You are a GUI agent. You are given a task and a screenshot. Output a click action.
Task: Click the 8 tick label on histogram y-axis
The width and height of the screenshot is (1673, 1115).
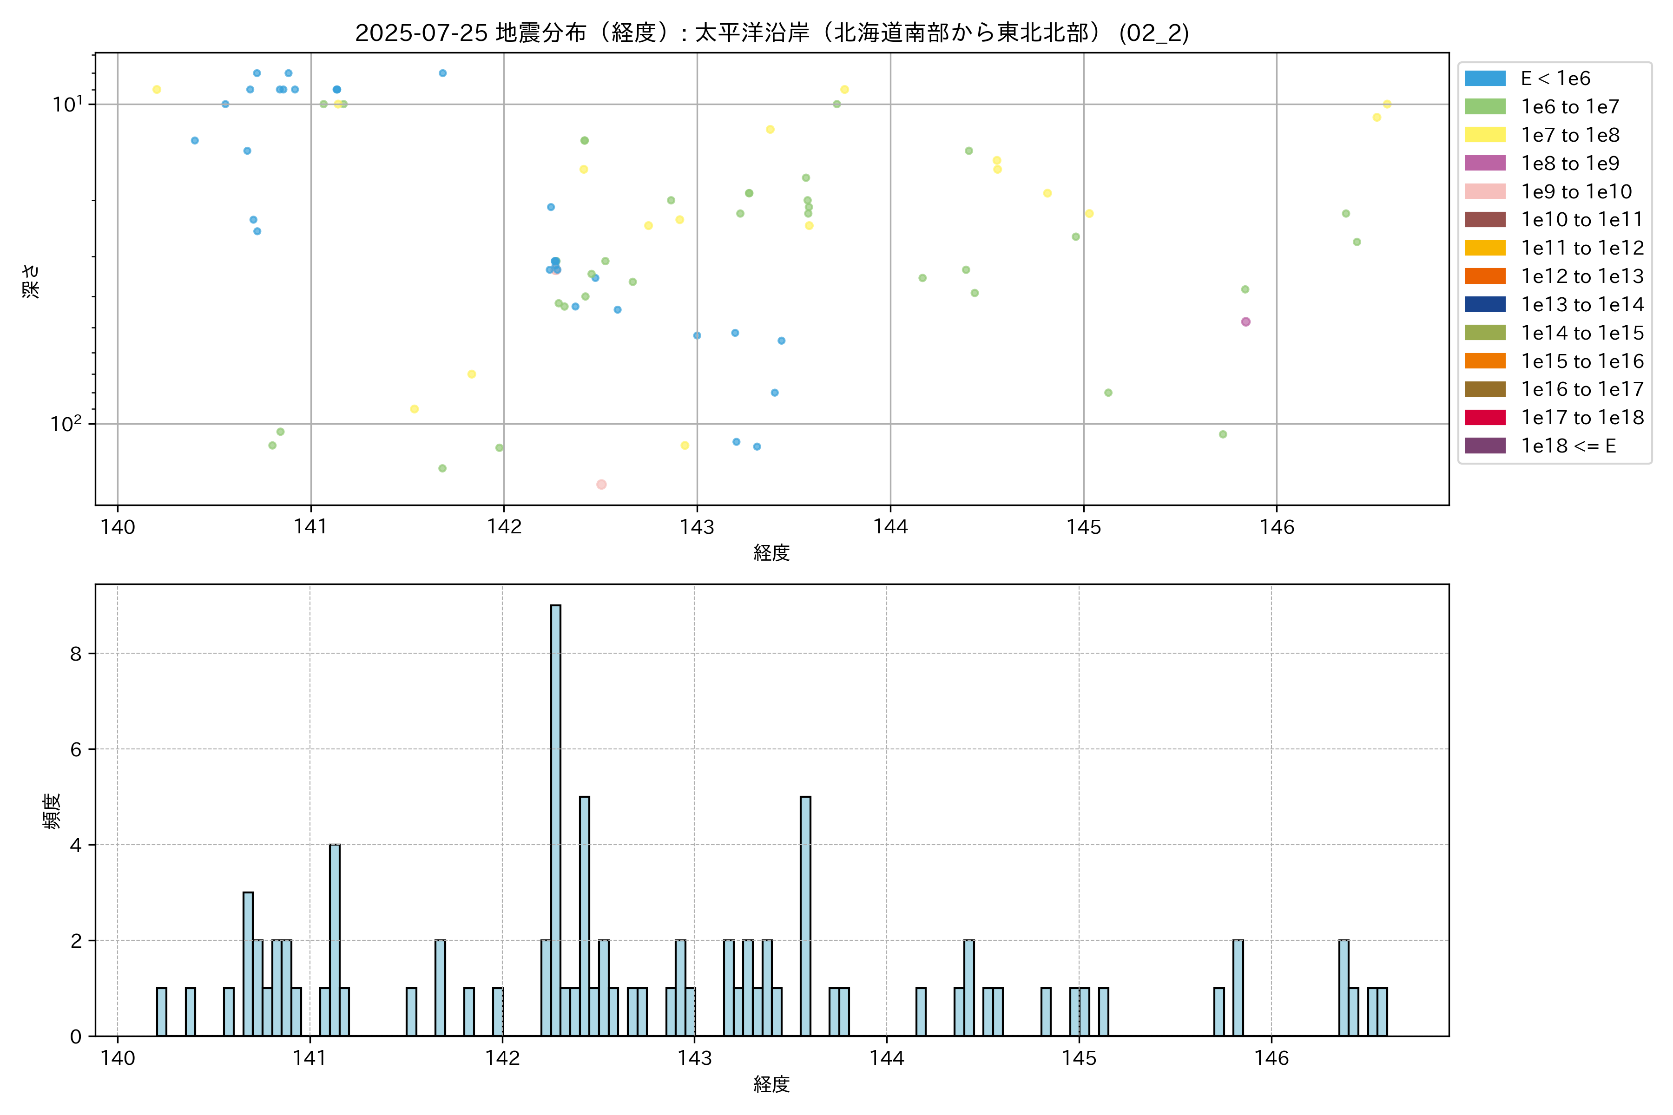(76, 654)
